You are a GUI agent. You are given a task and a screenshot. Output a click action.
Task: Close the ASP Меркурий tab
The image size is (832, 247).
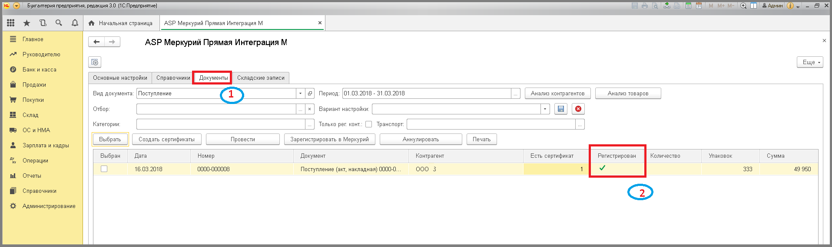tap(320, 23)
